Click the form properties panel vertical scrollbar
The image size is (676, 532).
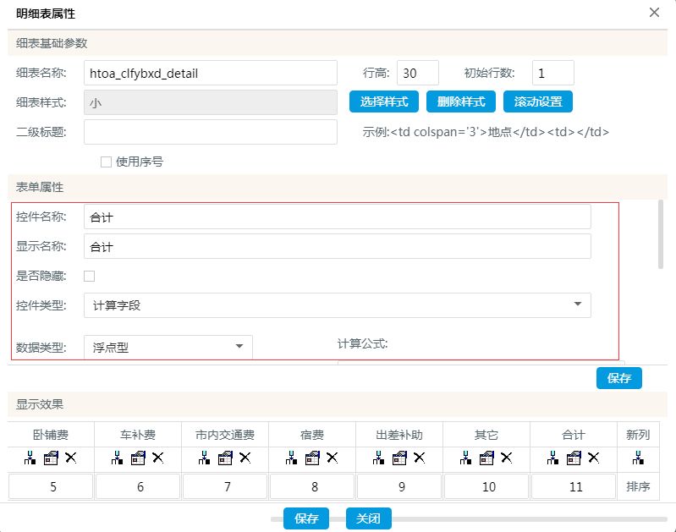pos(660,235)
